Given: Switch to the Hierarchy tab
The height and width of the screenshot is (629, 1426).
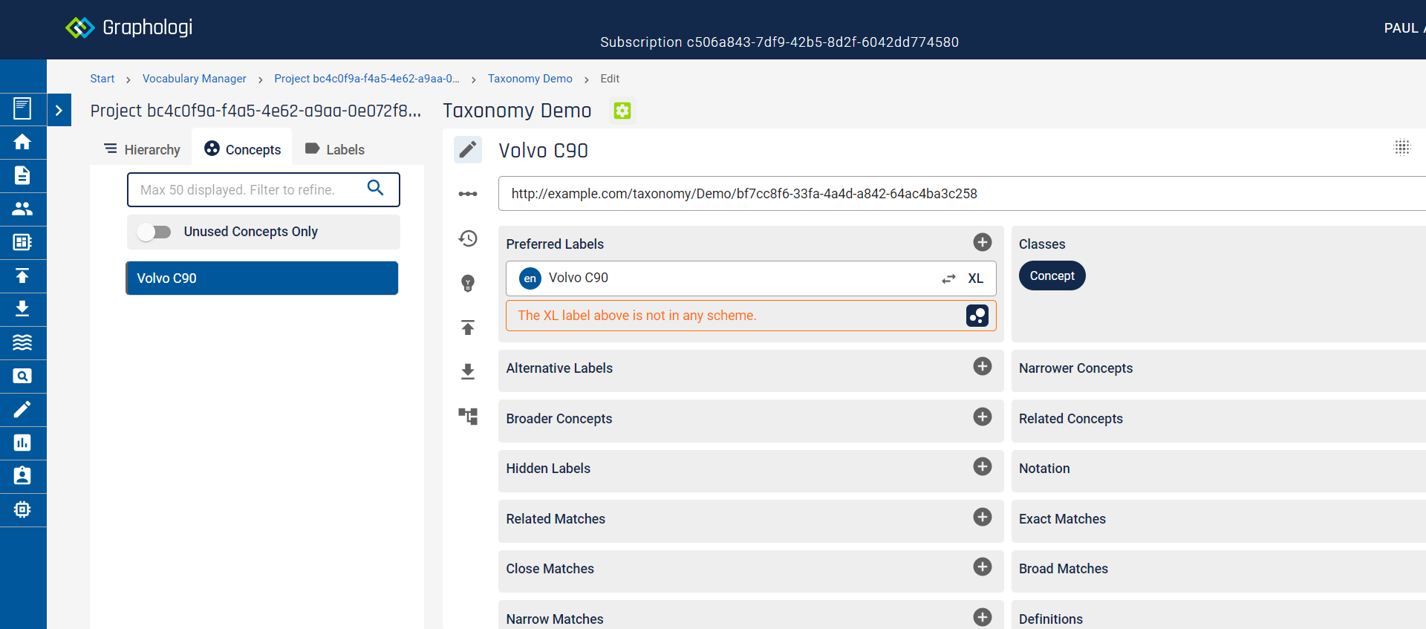Looking at the screenshot, I should click(x=142, y=149).
